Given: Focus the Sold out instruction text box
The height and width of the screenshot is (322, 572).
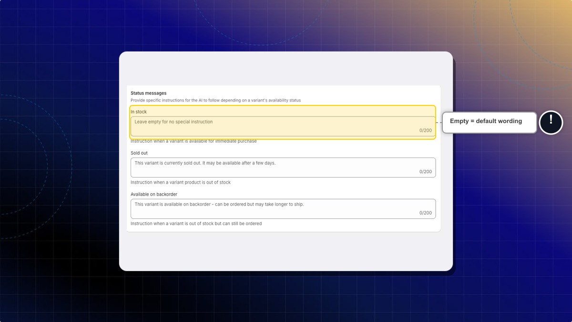Looking at the screenshot, I should pyautogui.click(x=283, y=167).
